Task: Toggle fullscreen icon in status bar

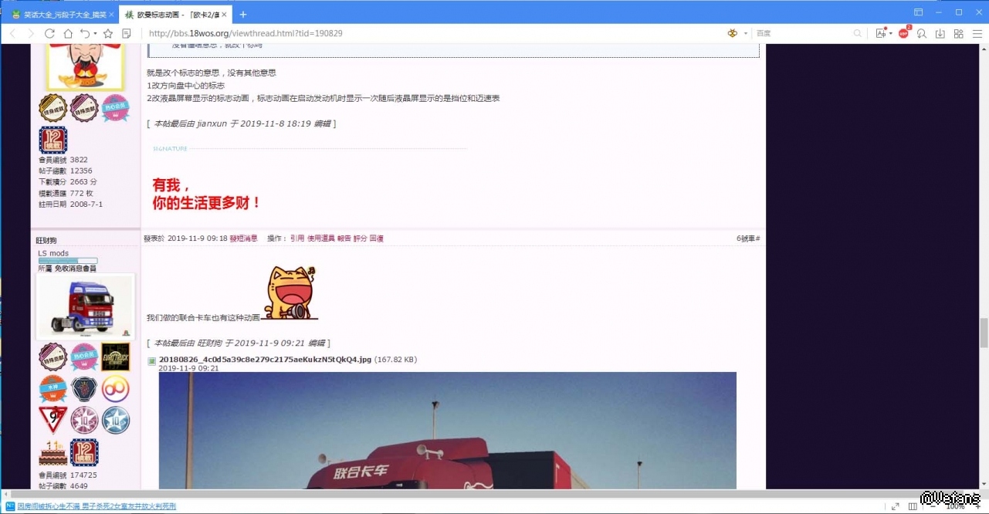Action: coord(895,506)
